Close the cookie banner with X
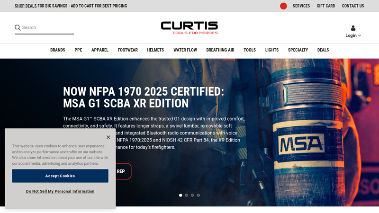 coord(108,137)
